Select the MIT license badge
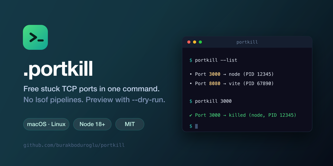Viewport: 333px width, 166px height. point(130,124)
